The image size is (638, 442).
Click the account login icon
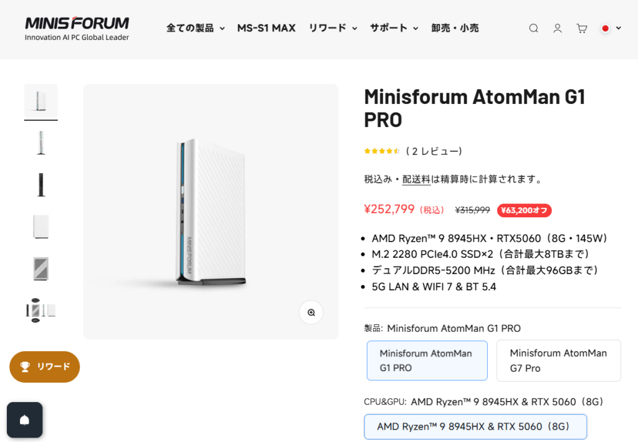coord(558,28)
